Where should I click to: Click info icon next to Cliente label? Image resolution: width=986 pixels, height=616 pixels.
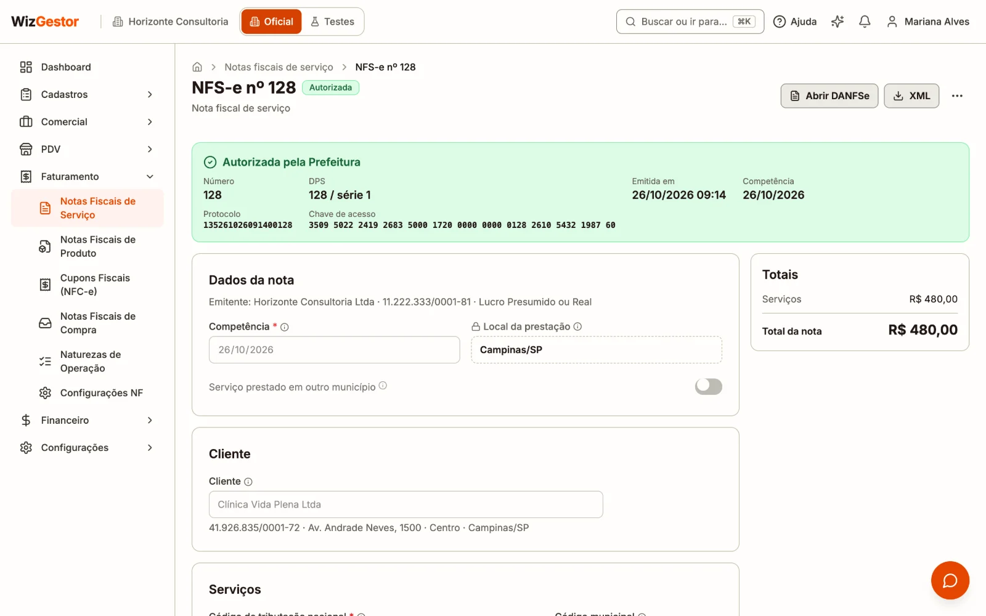pos(248,482)
